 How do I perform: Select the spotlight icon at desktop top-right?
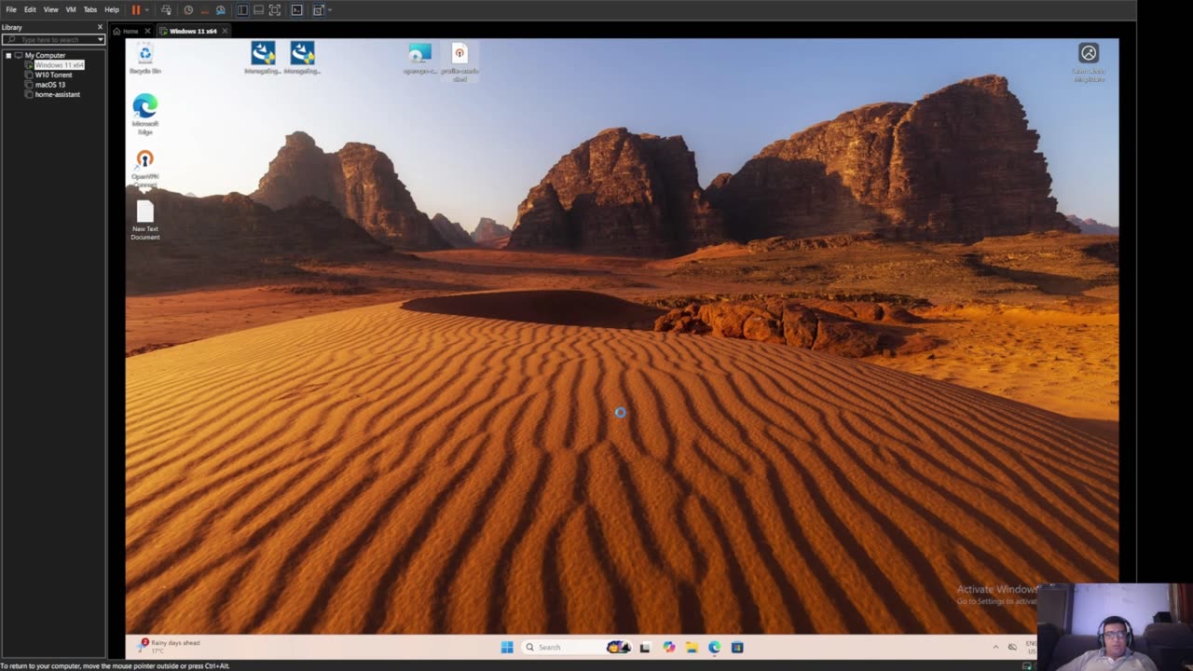(1089, 62)
